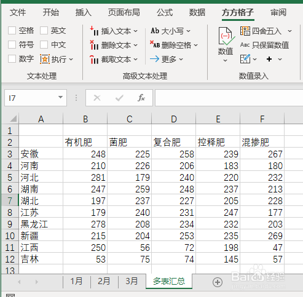Check the 中文 checkbox

(x=44, y=45)
